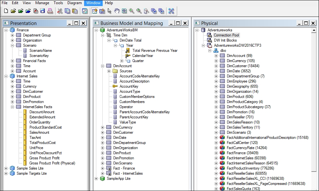The image size is (319, 191).
Task: Open the View menu
Action: (27, 3)
